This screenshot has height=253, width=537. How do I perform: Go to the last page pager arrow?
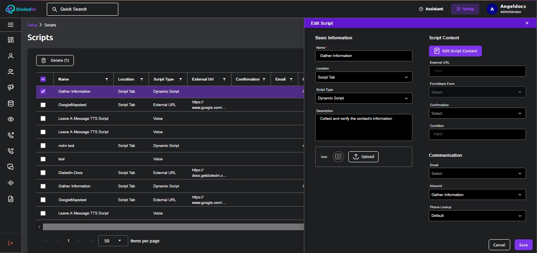[91, 241]
